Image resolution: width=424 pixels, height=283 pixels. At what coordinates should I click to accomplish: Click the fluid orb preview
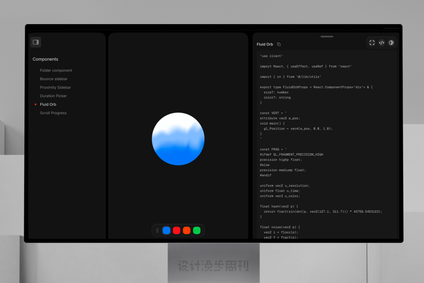point(178,139)
